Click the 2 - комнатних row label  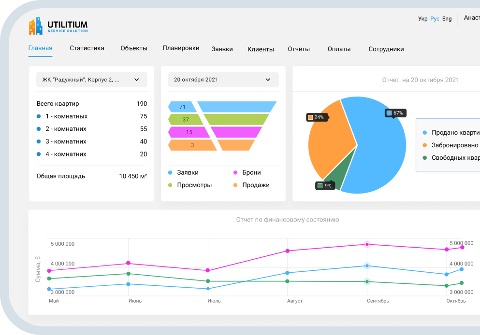click(66, 129)
